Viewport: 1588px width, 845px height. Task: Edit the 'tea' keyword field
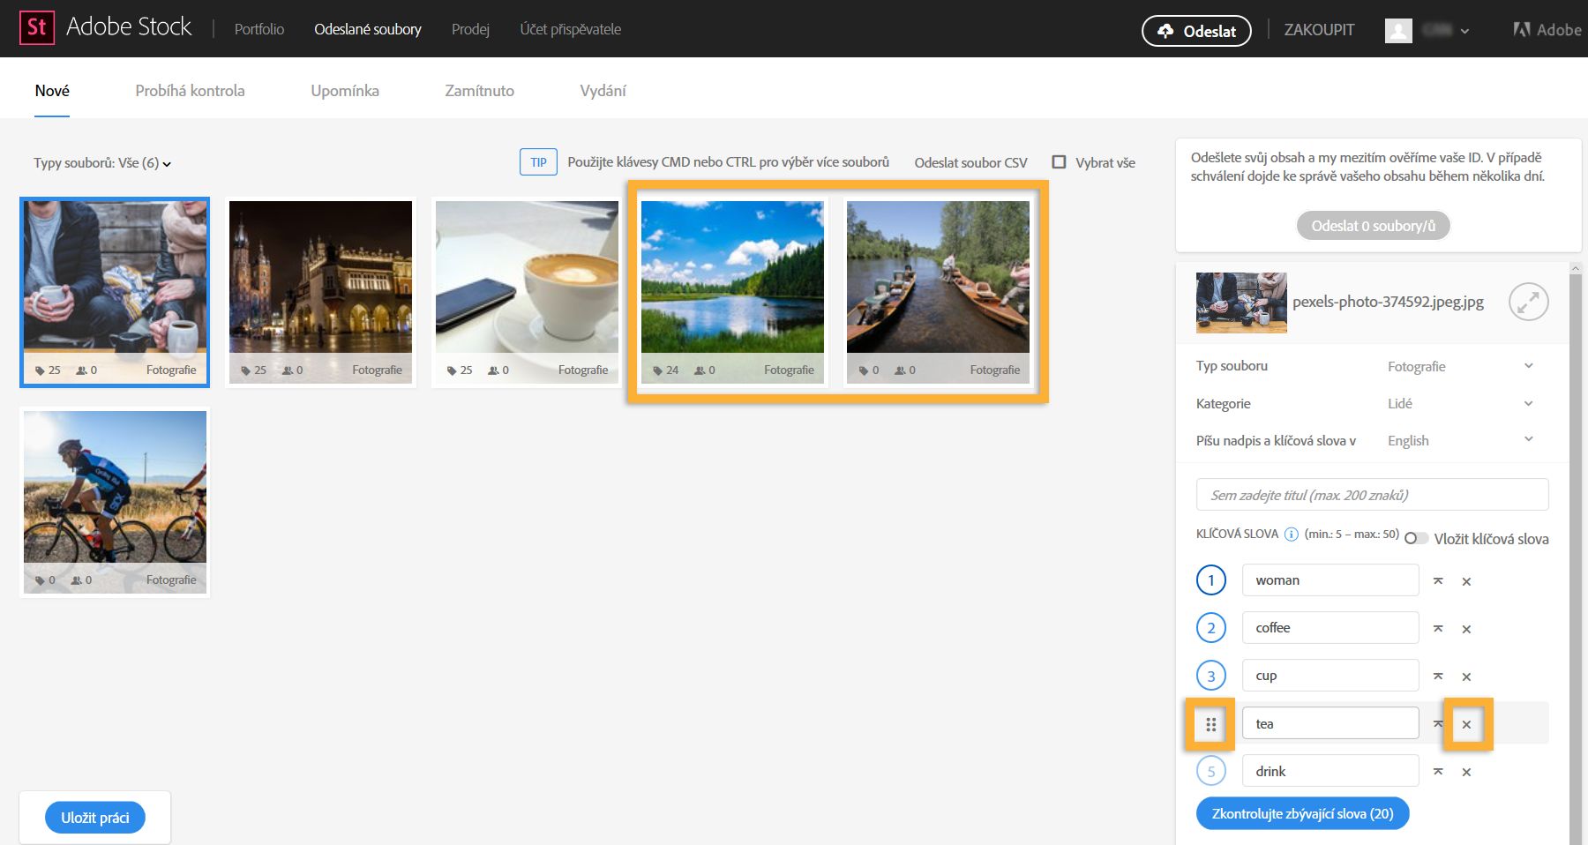1330,723
